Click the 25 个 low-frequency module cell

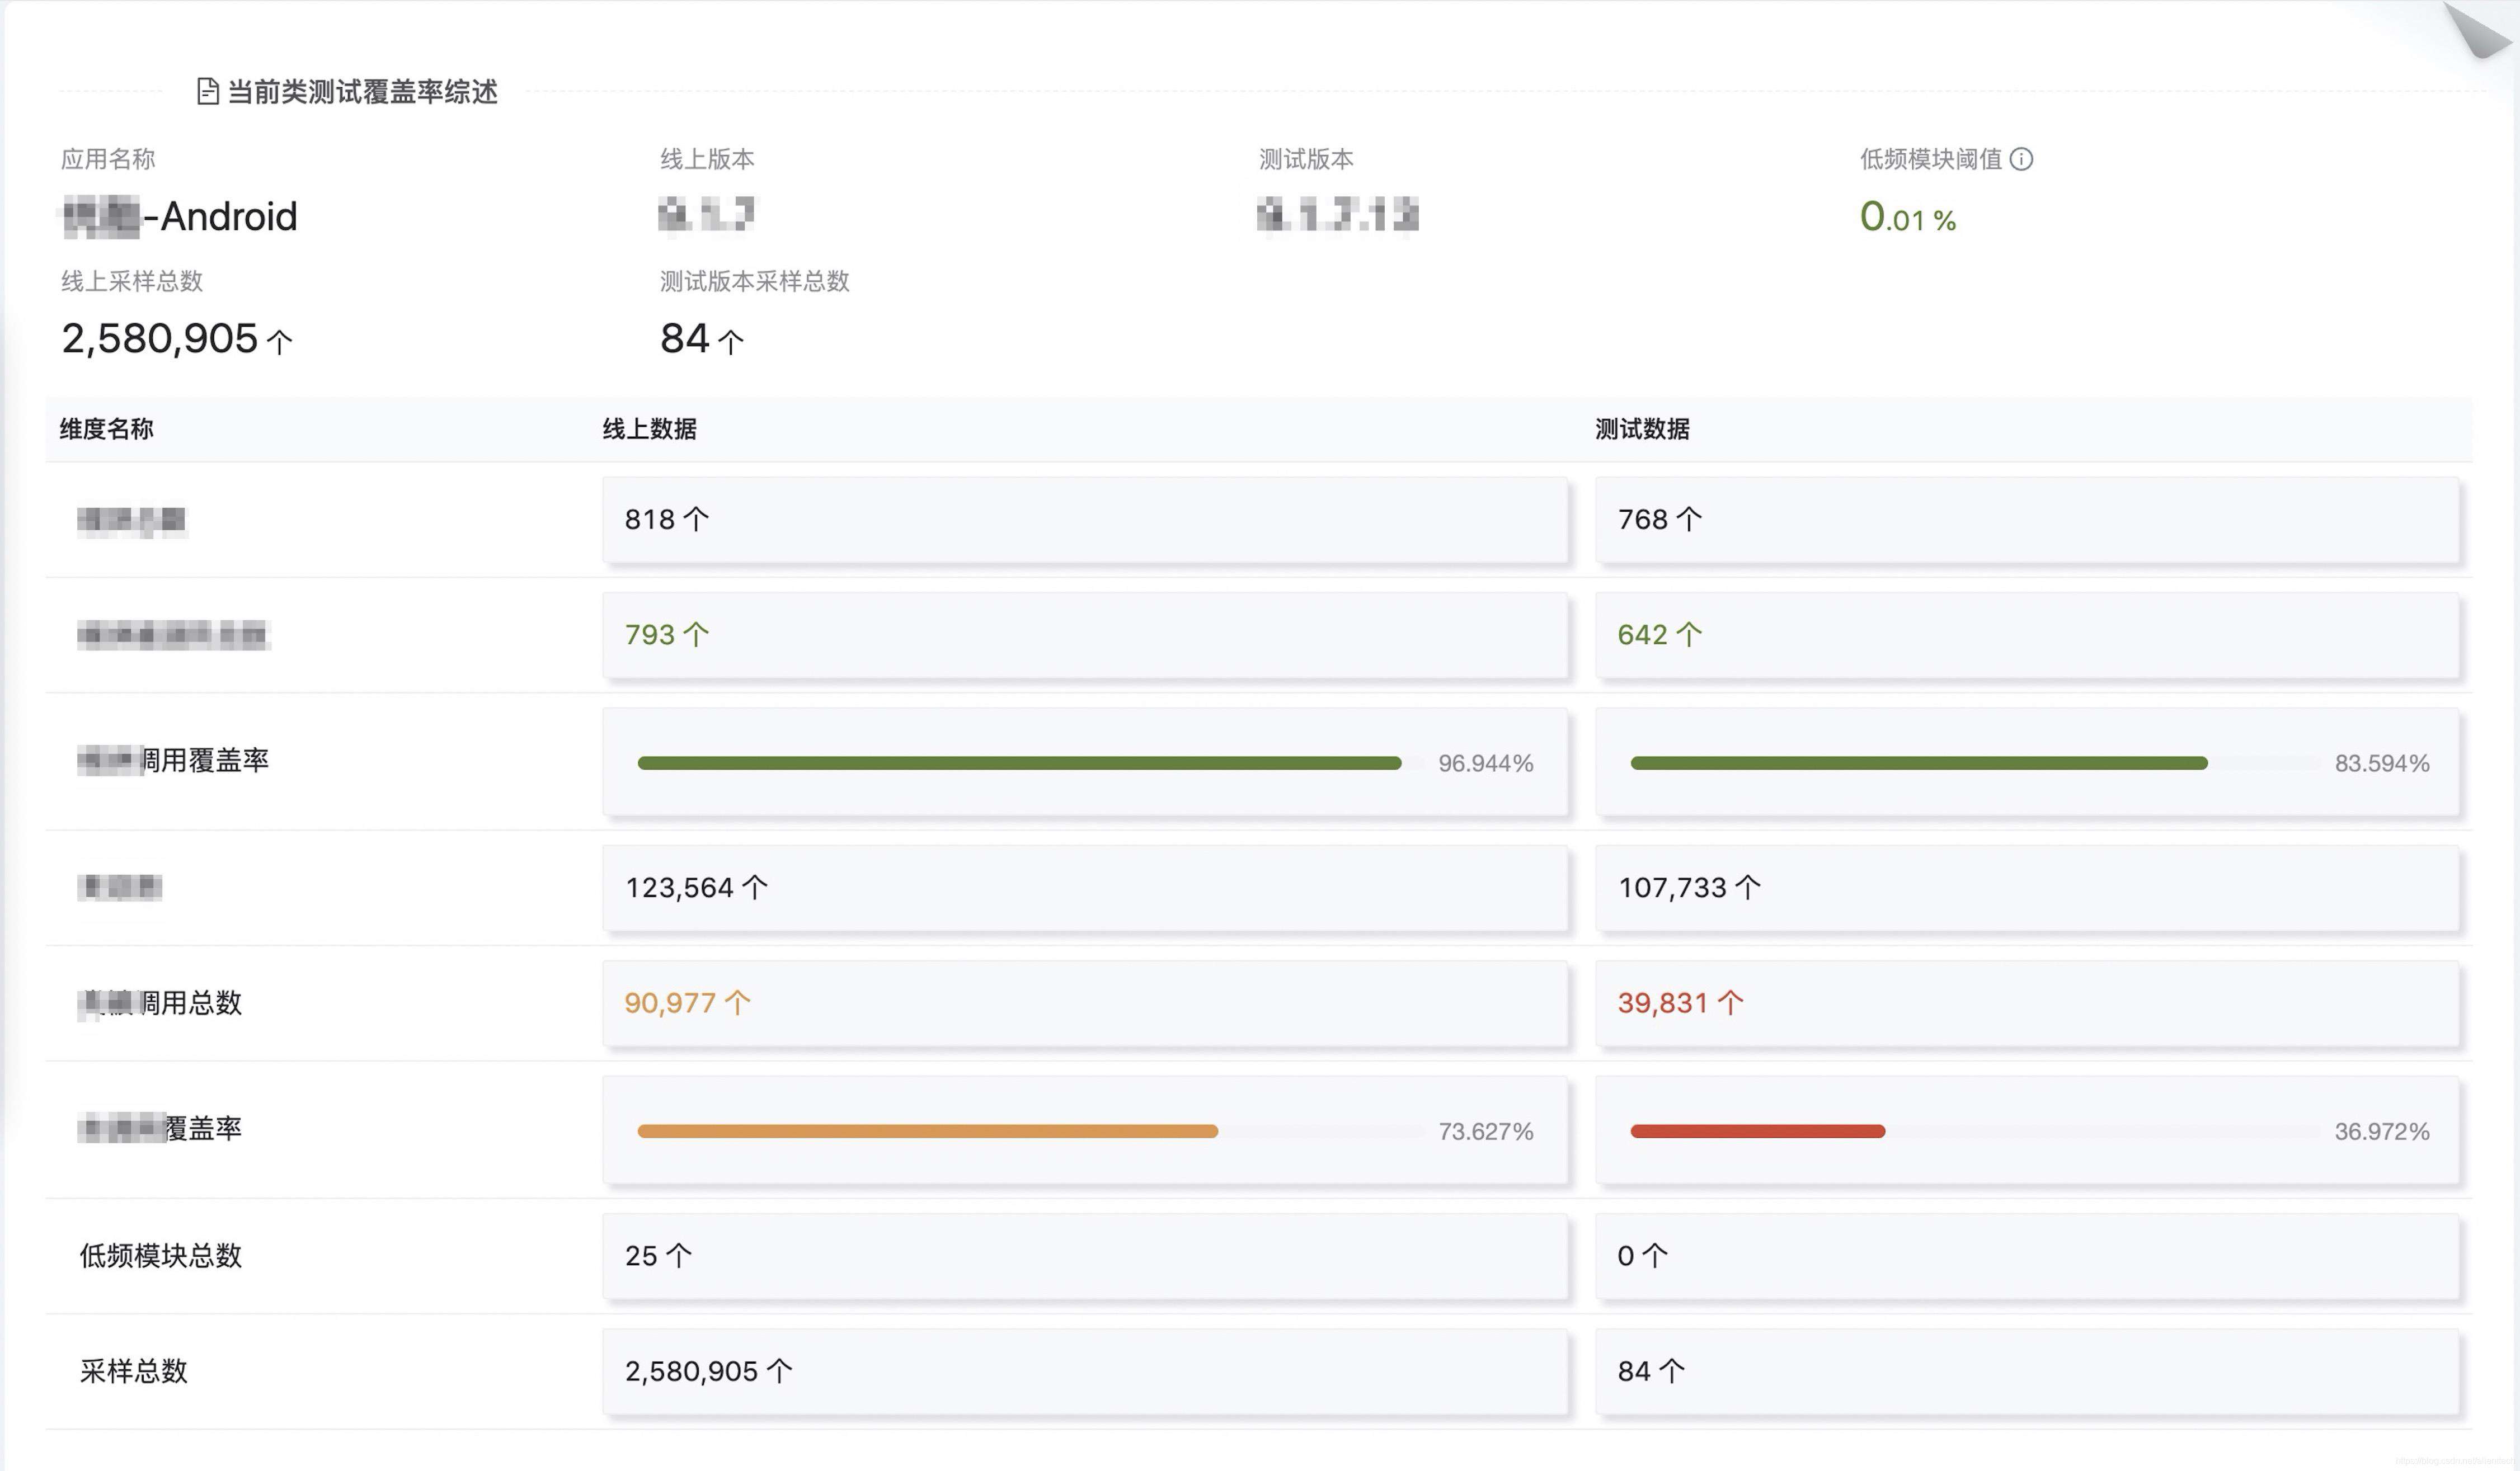[1085, 1256]
